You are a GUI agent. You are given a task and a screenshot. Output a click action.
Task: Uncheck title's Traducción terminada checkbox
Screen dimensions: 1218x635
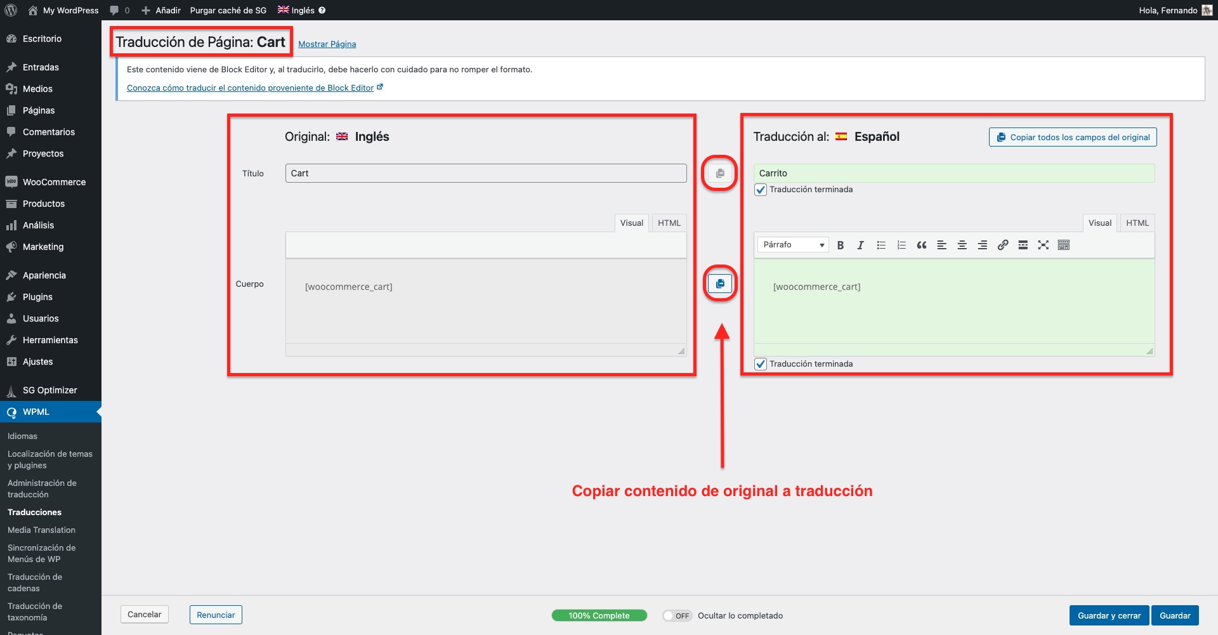point(761,190)
